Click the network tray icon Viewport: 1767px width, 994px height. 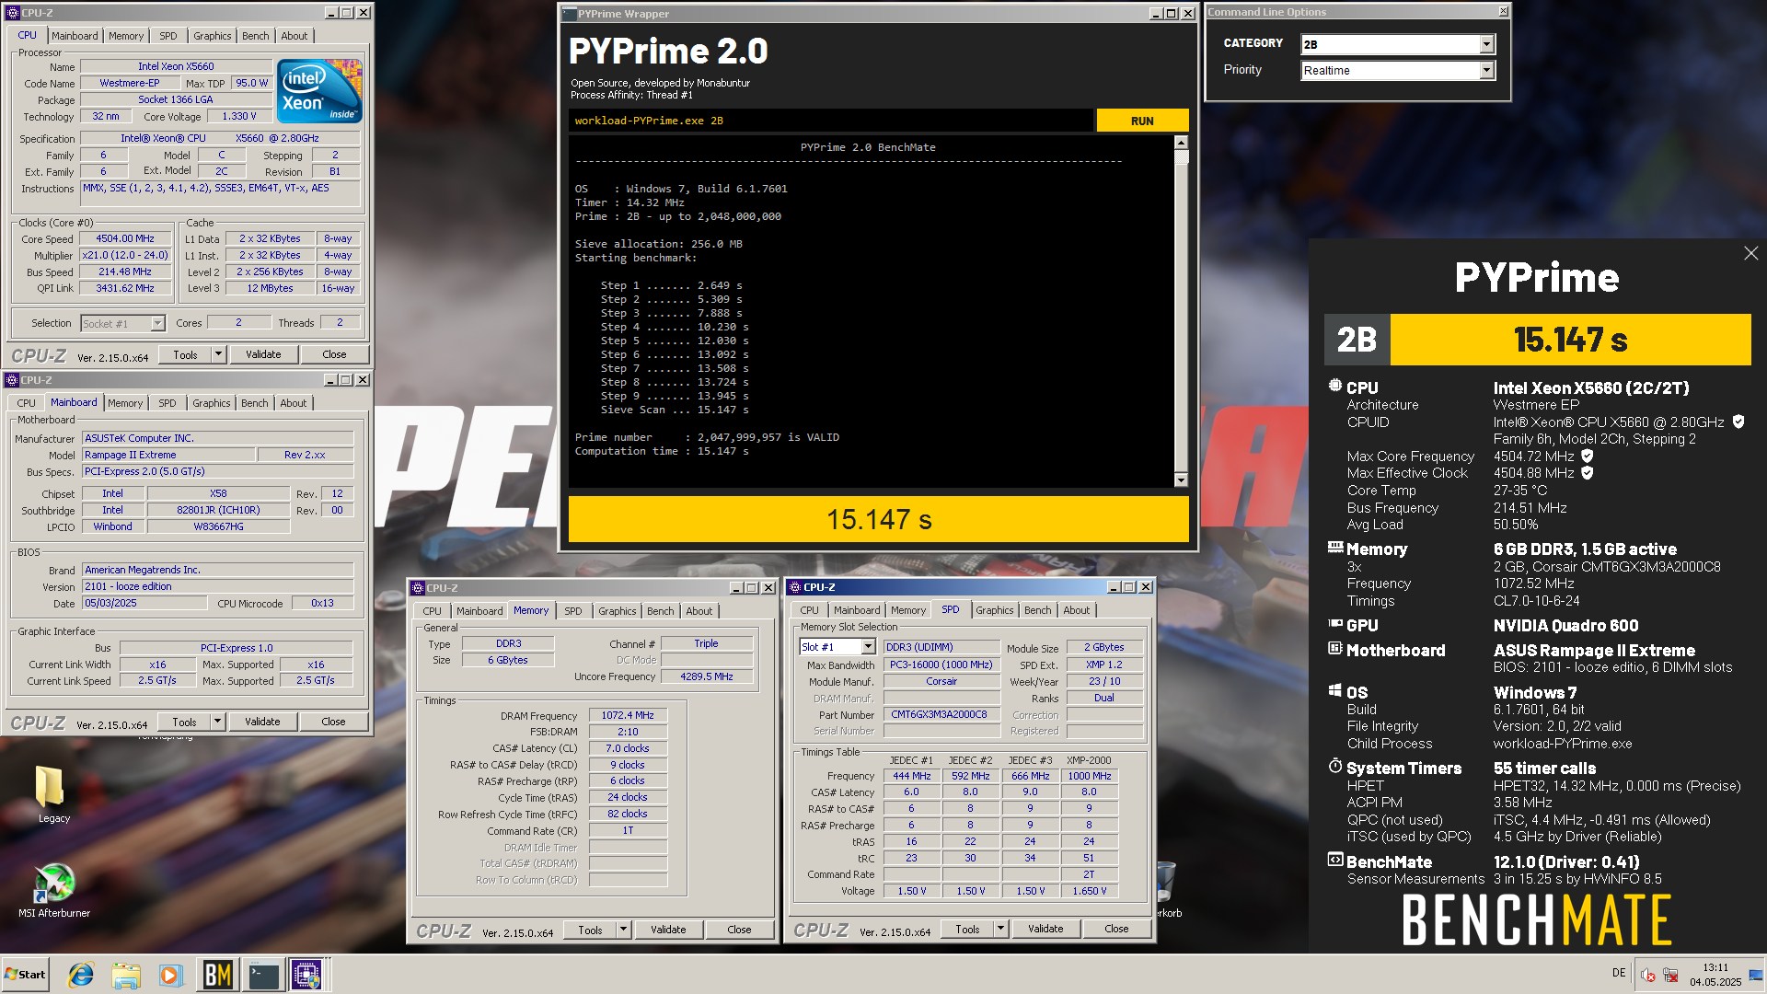tap(1670, 976)
